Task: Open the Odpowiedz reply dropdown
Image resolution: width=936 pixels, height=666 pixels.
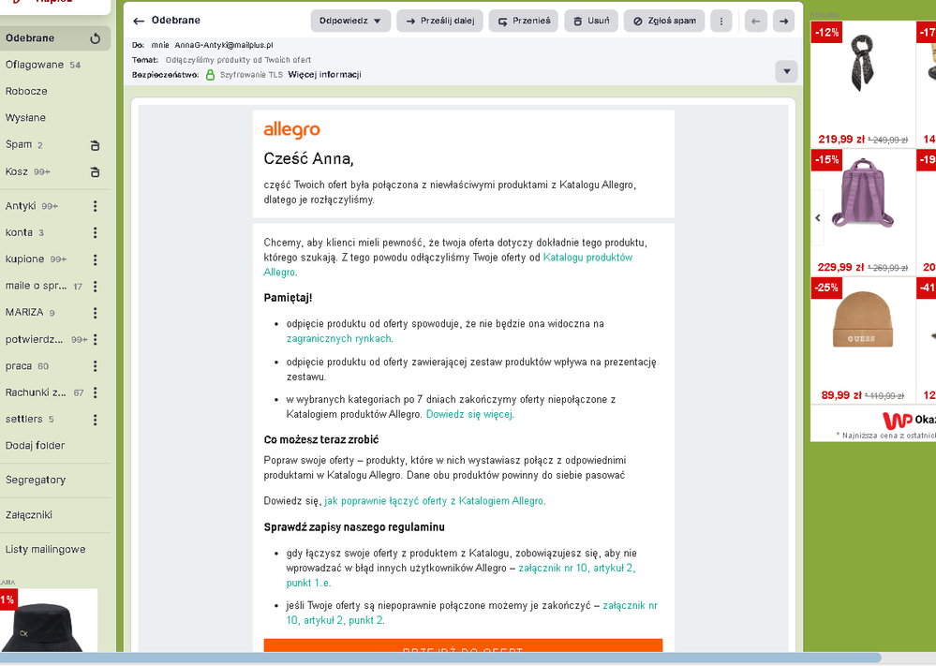Action: (x=350, y=21)
